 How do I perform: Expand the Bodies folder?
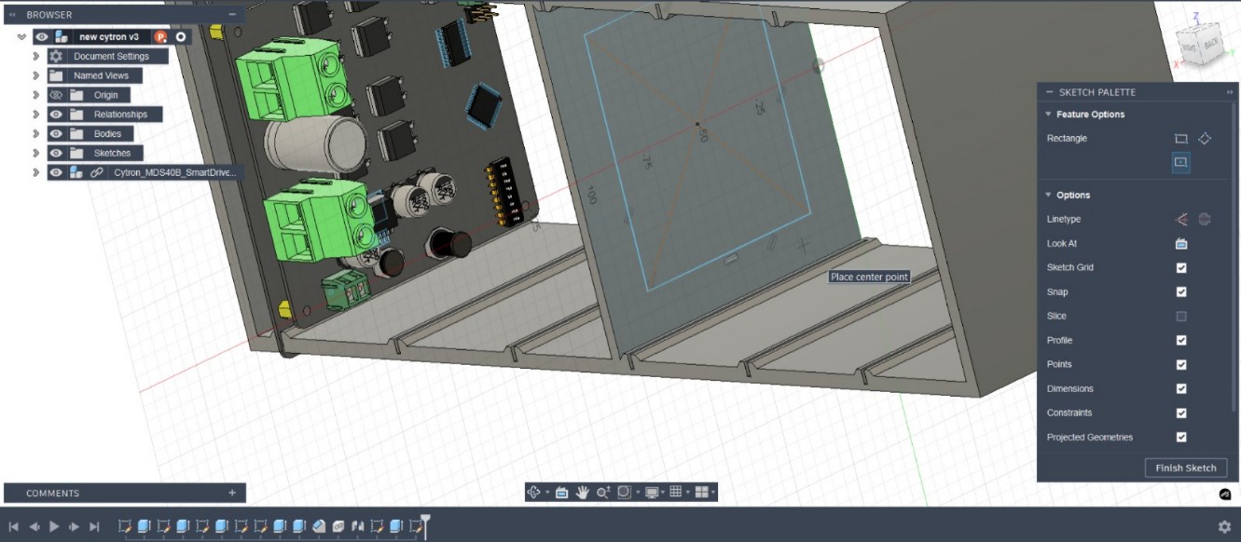click(x=35, y=133)
